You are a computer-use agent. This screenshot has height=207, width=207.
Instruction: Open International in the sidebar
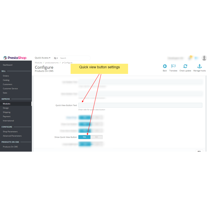pyautogui.click(x=8, y=121)
